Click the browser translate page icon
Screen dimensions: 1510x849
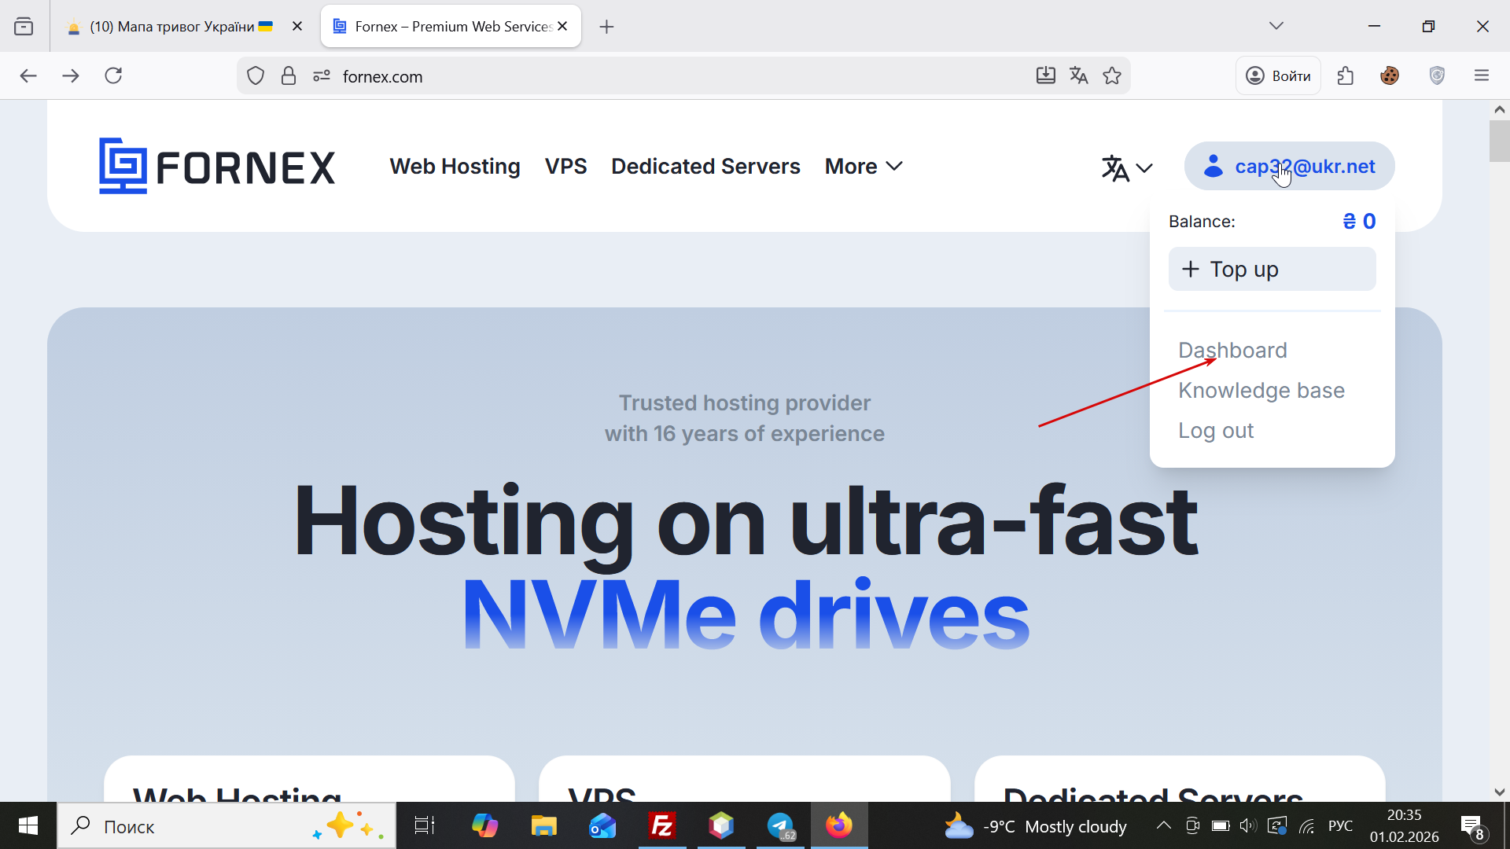(1078, 76)
